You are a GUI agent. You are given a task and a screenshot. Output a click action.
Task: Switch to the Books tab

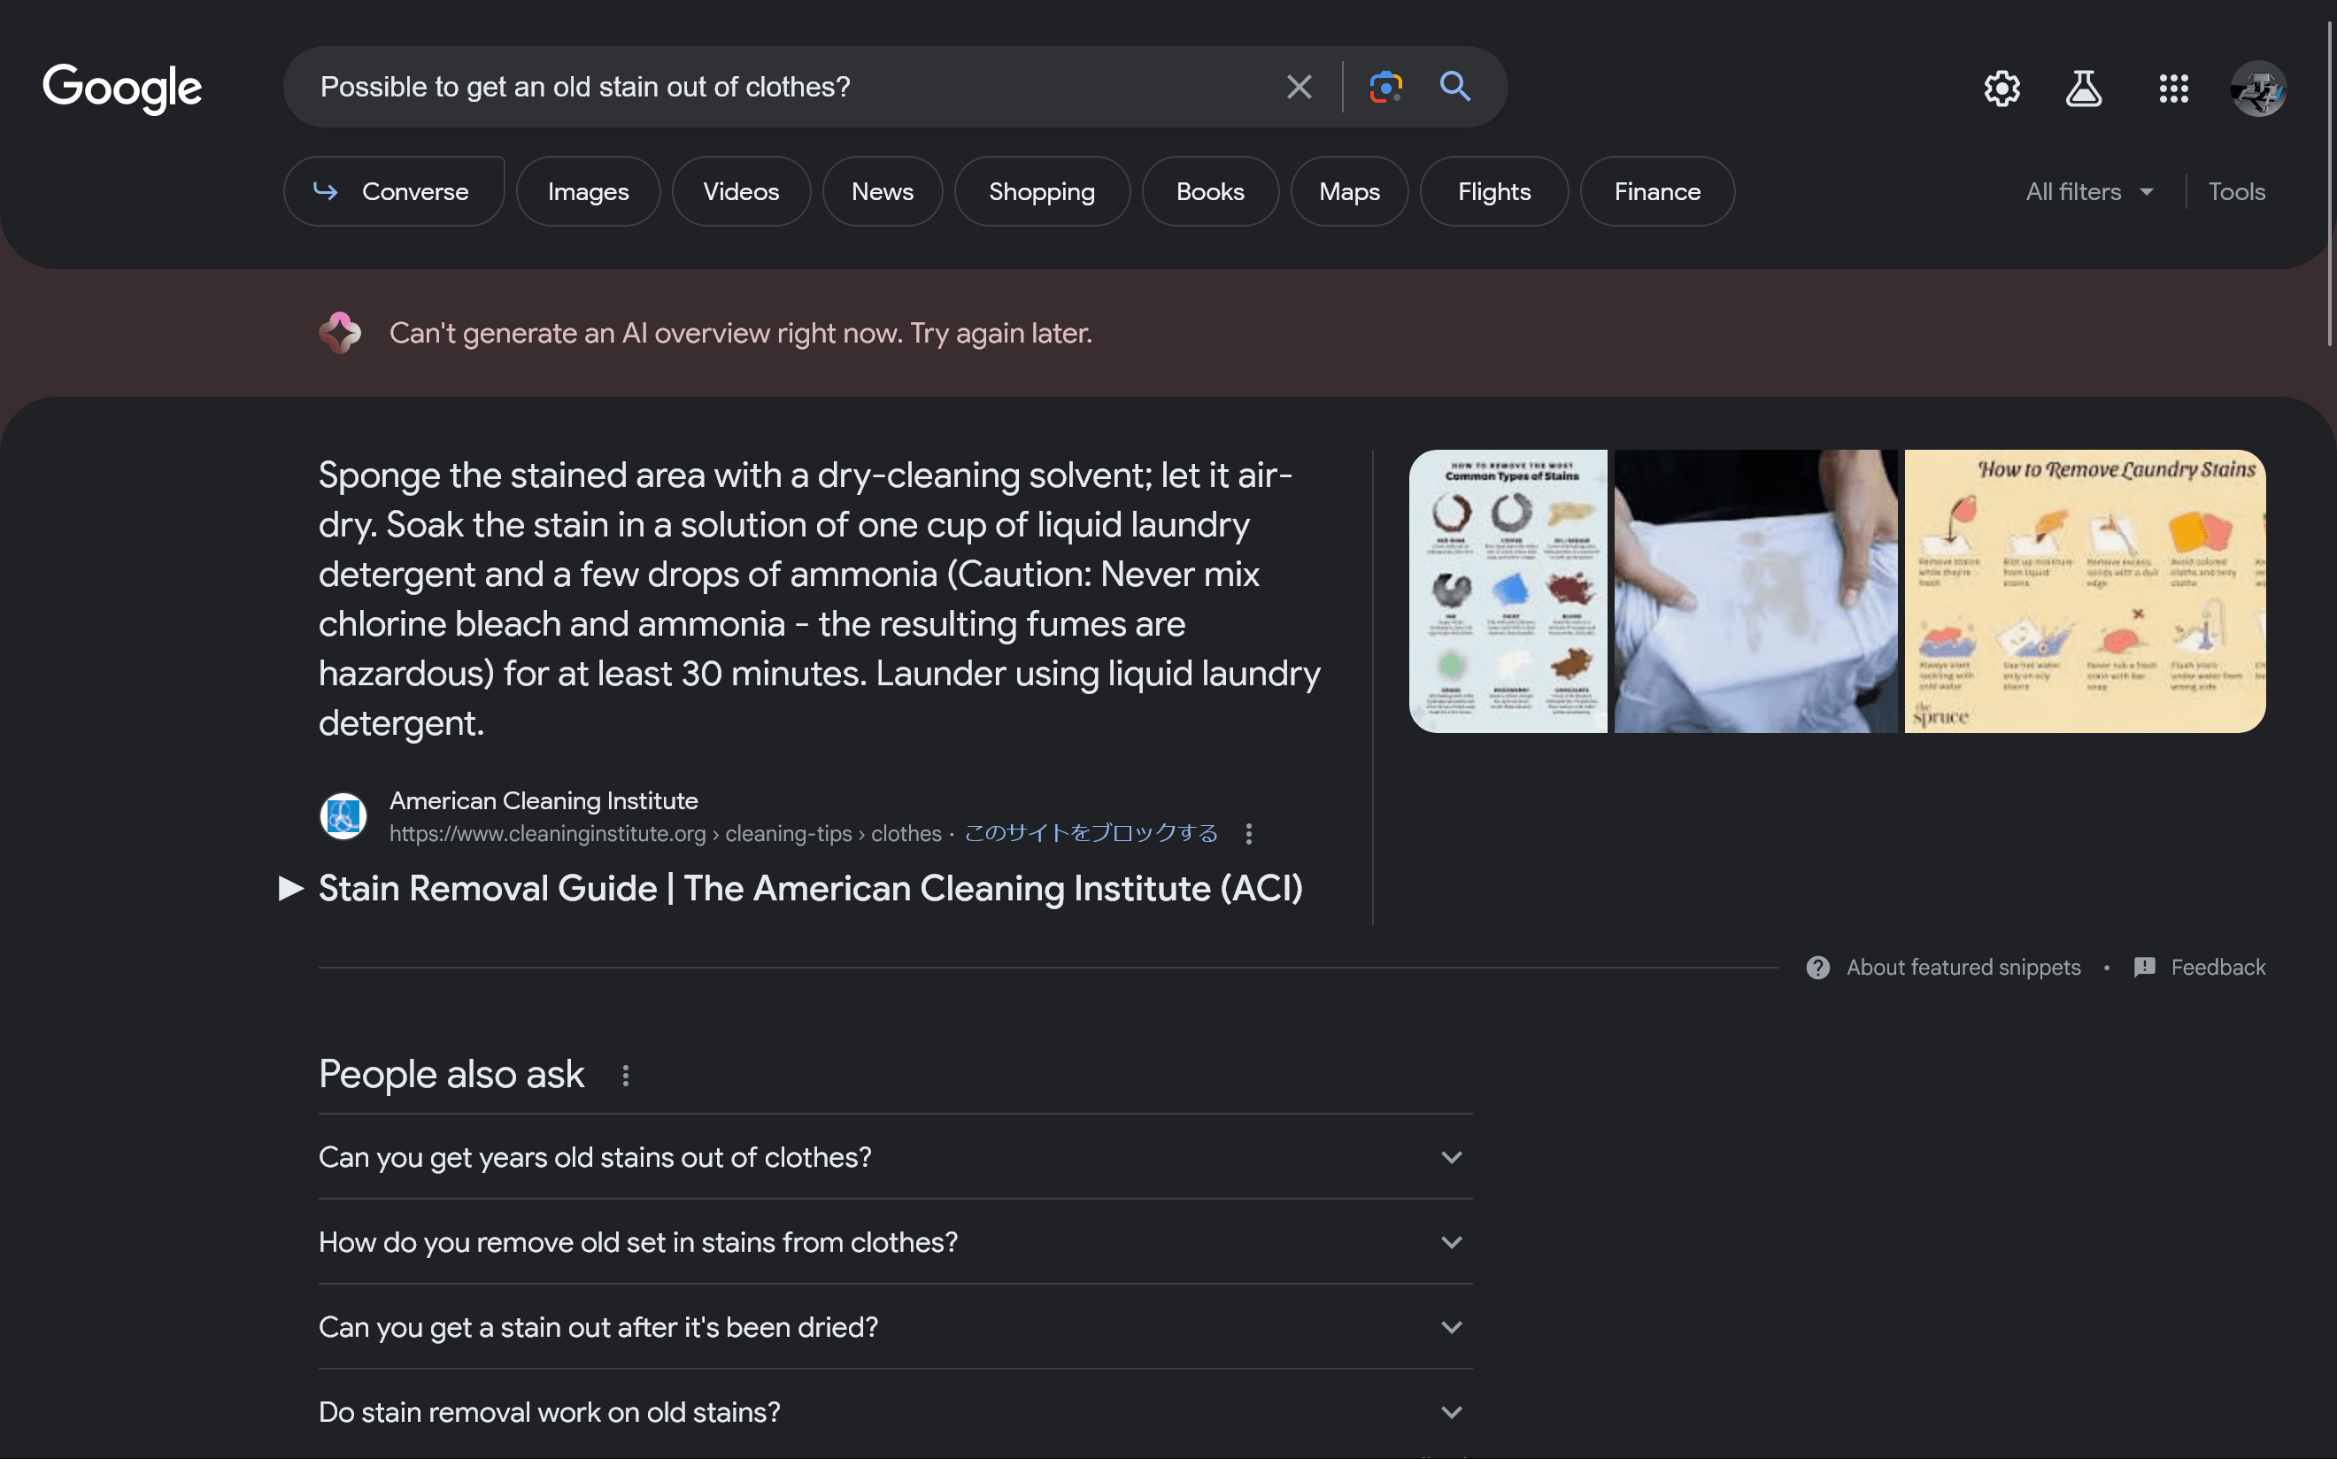point(1210,192)
